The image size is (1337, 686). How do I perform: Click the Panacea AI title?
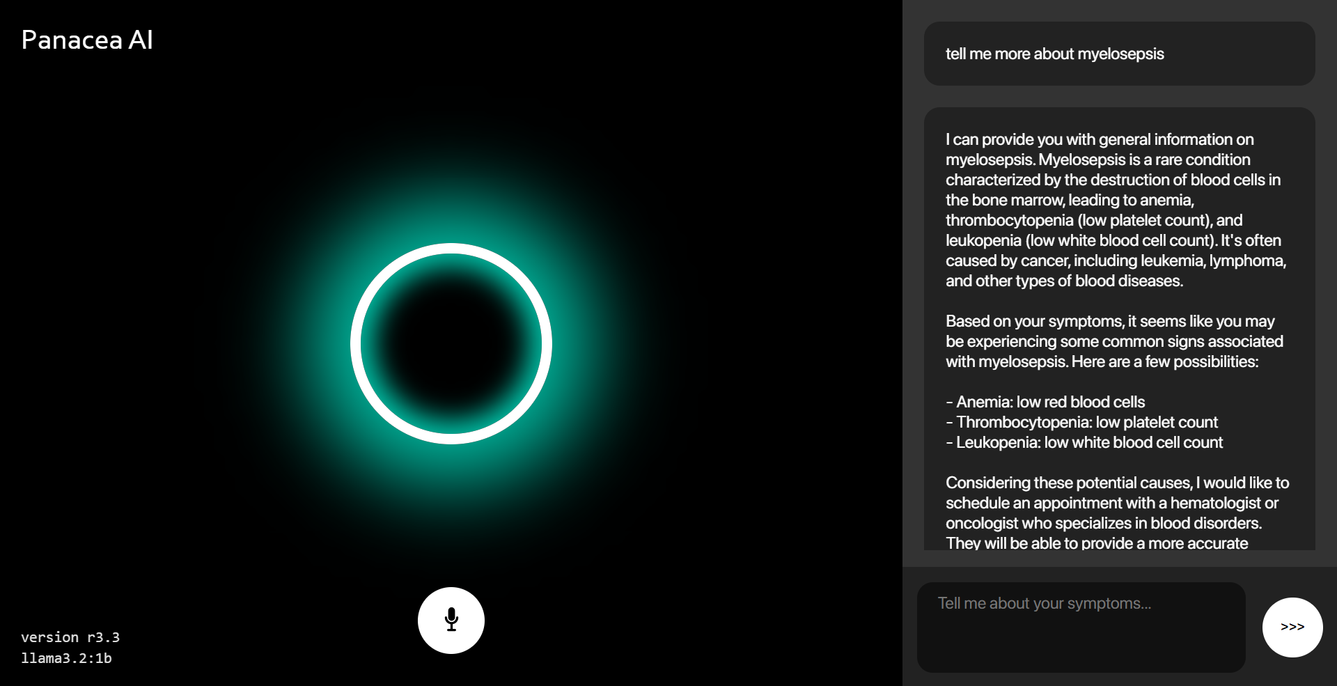[87, 40]
